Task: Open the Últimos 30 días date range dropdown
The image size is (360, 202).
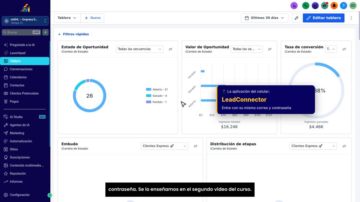Action: (264, 18)
